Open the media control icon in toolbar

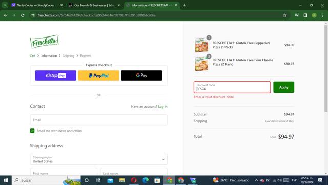pos(297,15)
